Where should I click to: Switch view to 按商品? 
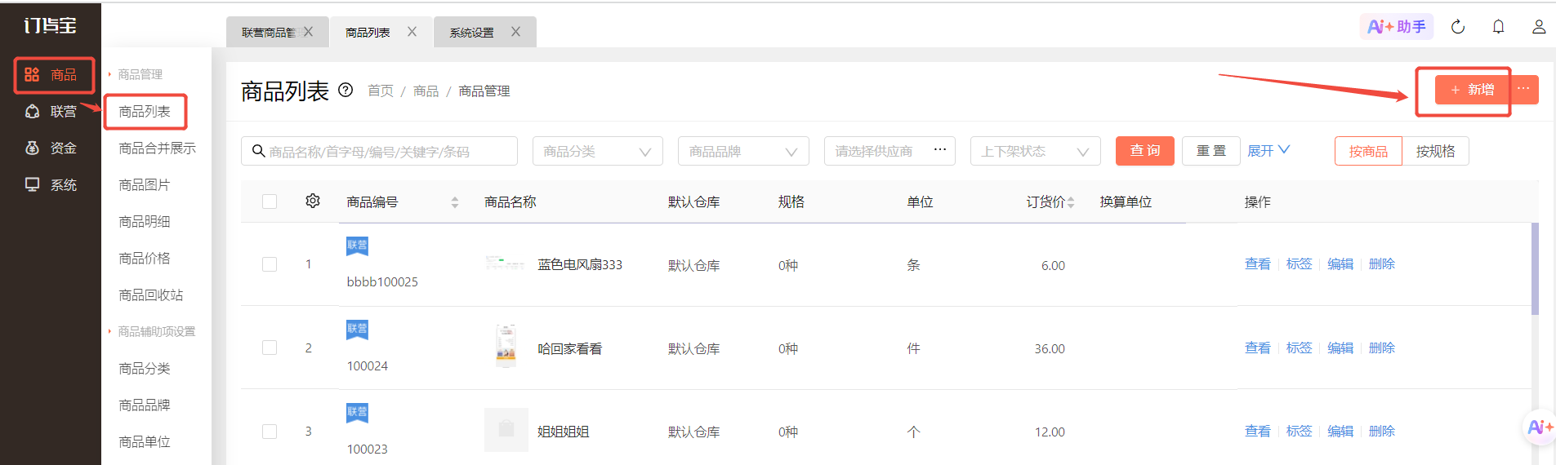[1368, 151]
